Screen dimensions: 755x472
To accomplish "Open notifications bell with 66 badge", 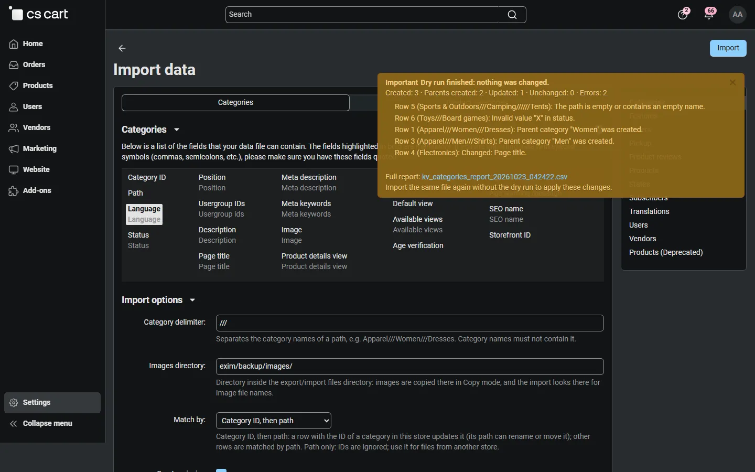I will coord(709,14).
